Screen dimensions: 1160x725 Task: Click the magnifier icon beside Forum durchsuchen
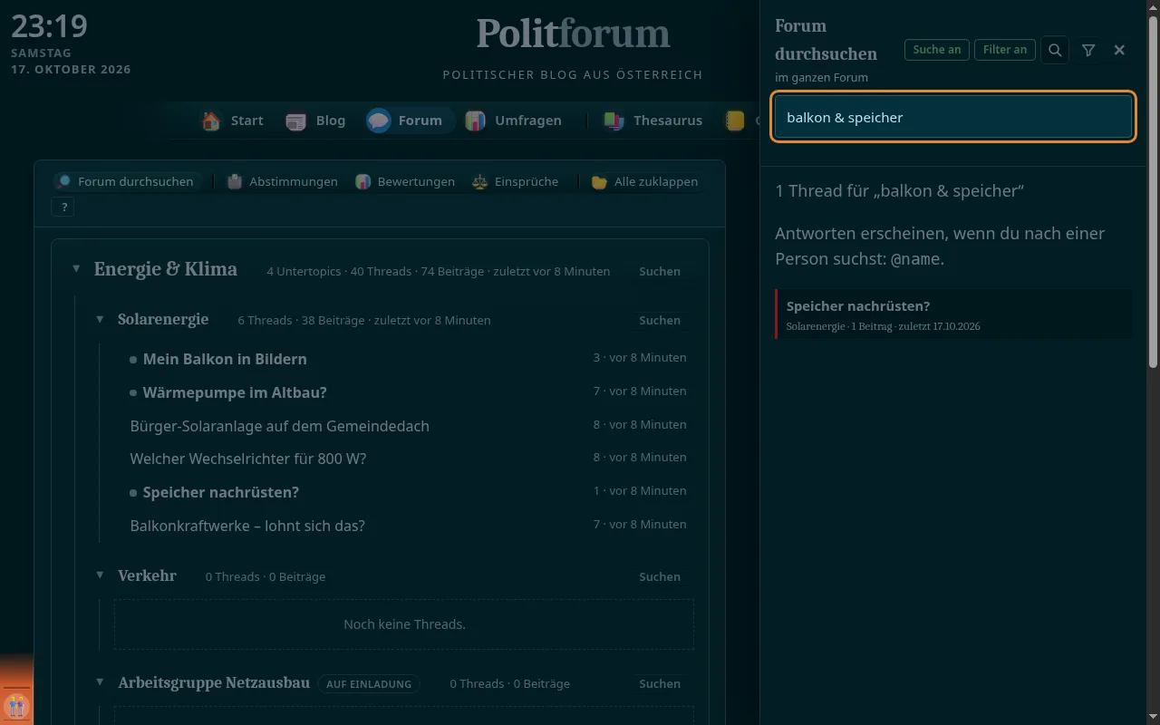tap(64, 181)
